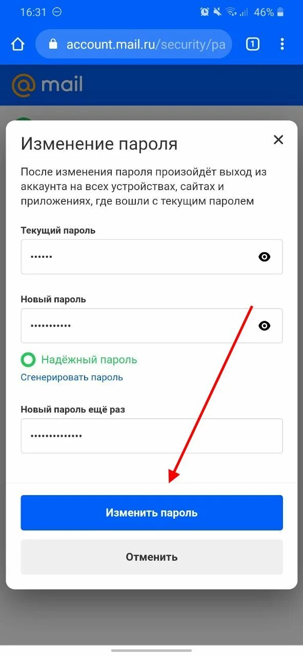Tap the battery icon in status bar
Image resolution: width=303 pixels, height=656 pixels.
[x=280, y=12]
